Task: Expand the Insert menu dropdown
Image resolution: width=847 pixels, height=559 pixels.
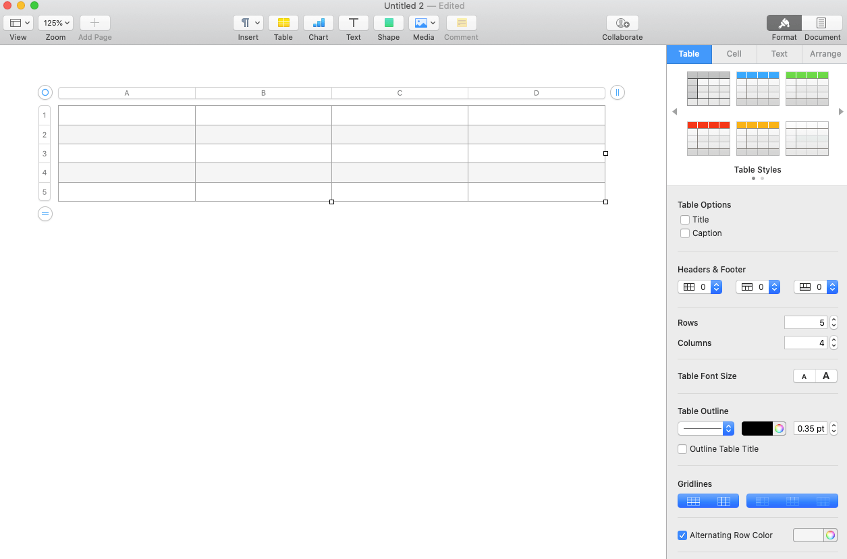Action: 248,23
